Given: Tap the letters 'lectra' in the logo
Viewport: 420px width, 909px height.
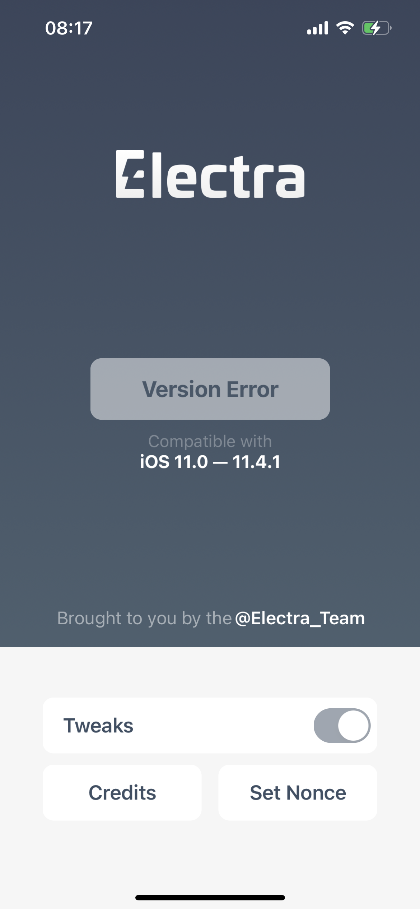Looking at the screenshot, I should coord(228,175).
